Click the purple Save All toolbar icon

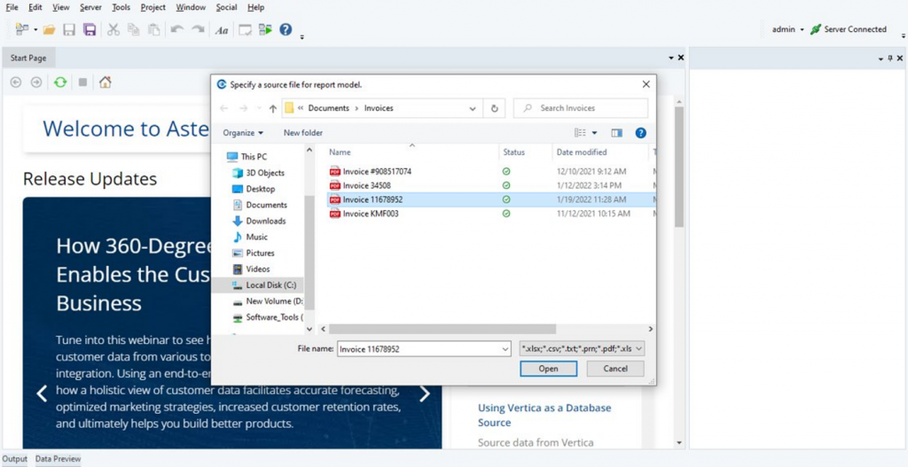click(x=90, y=30)
